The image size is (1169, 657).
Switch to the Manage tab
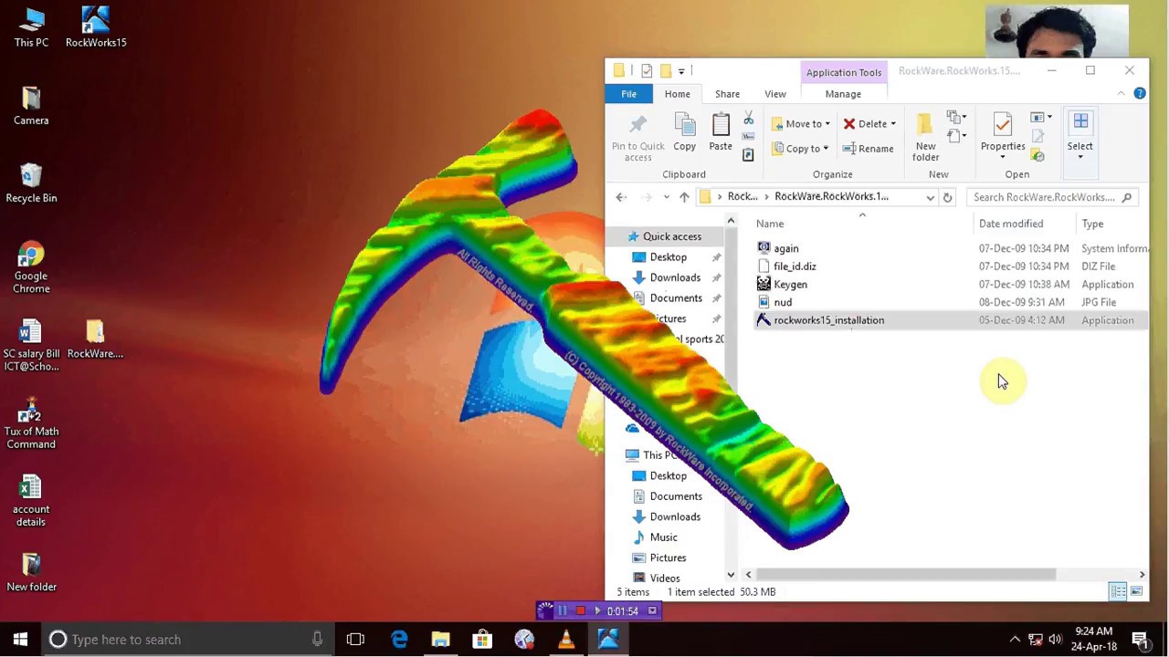tap(843, 94)
